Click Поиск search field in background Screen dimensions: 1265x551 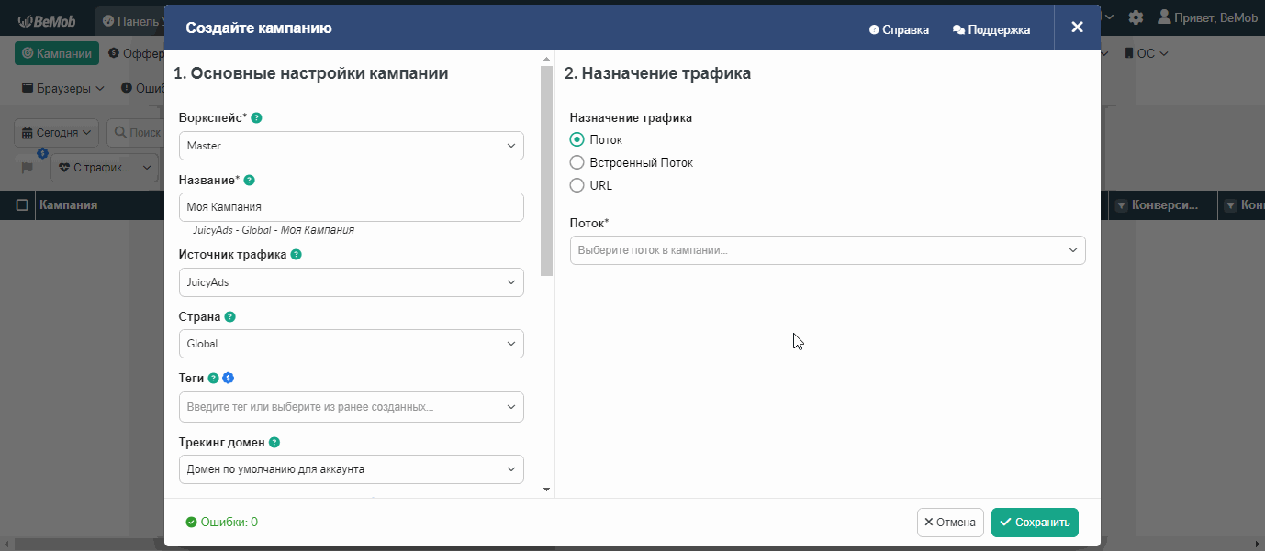[136, 133]
